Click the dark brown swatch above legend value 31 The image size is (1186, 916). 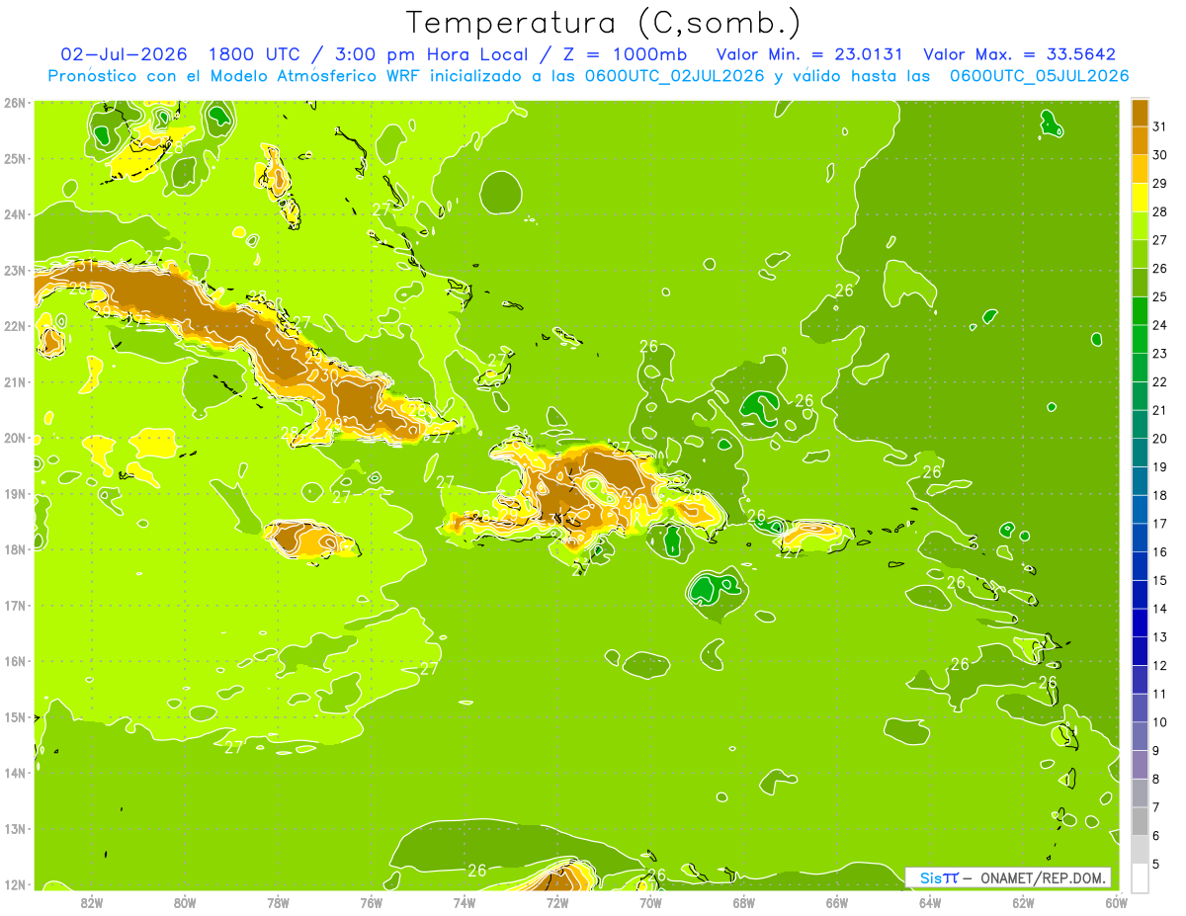pos(1140,113)
